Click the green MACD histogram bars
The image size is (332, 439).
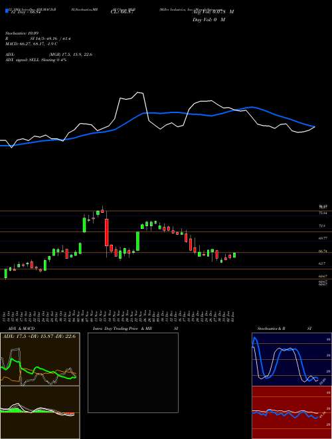pos(14,410)
